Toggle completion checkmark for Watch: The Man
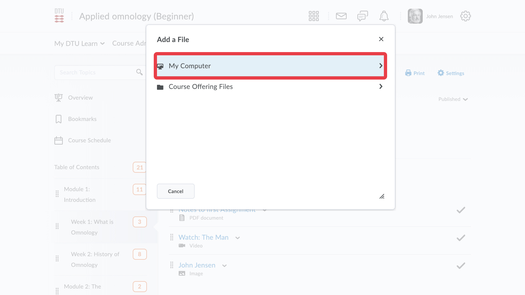Viewport: 525px width, 295px height. tap(461, 238)
